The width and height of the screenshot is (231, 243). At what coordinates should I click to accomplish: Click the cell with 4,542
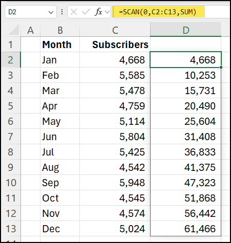click(x=115, y=167)
